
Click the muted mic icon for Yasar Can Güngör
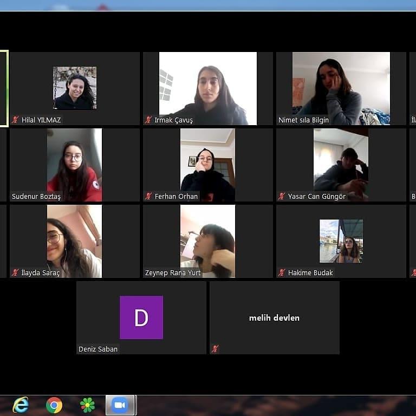click(282, 196)
